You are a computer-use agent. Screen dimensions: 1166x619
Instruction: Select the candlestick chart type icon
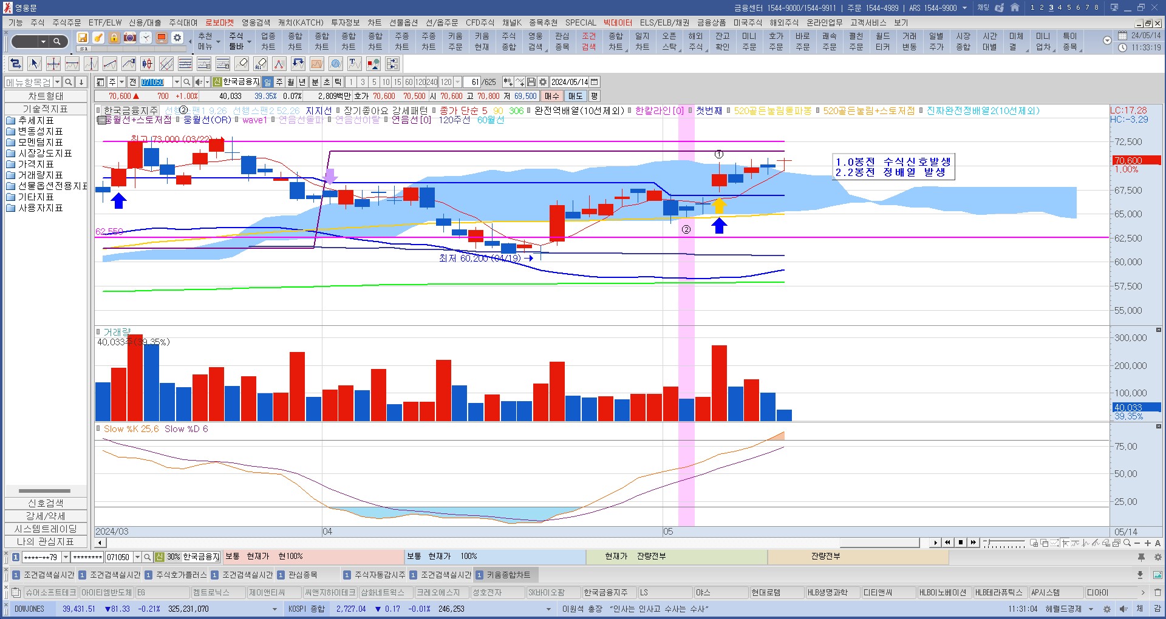147,64
